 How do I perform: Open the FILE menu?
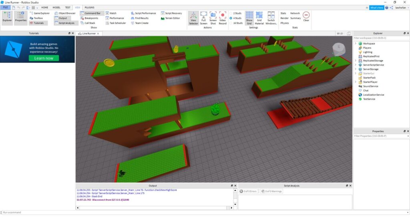5,8
